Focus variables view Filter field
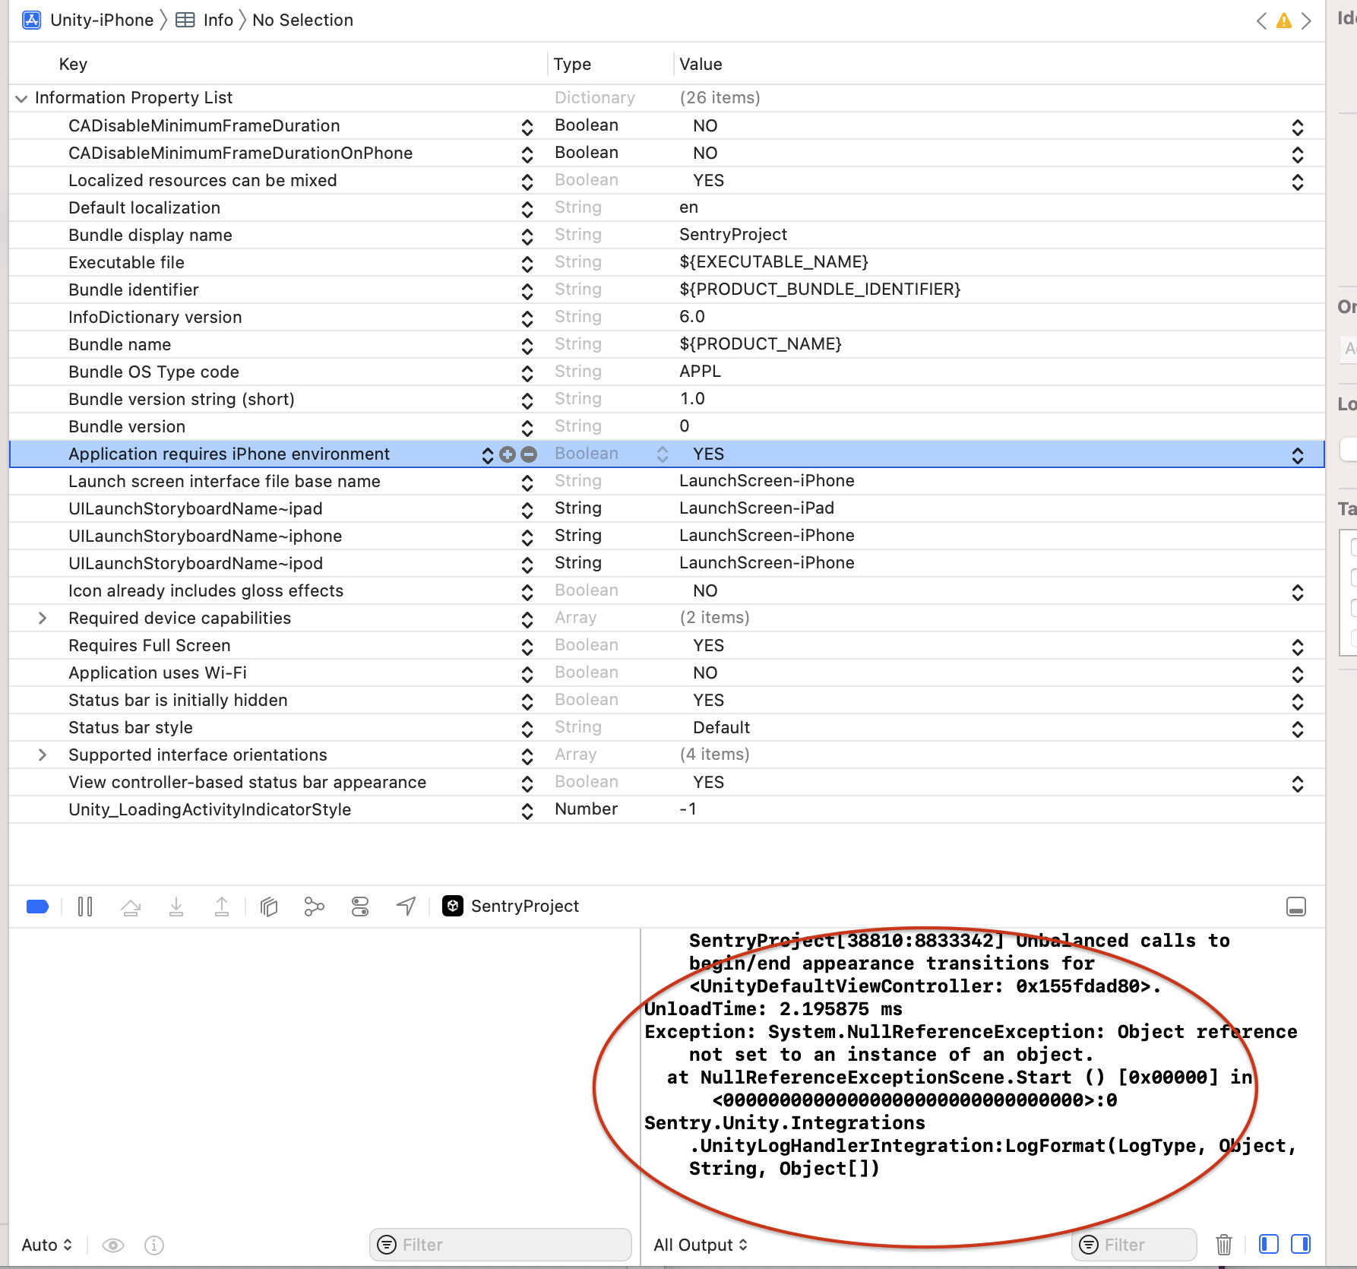Image resolution: width=1357 pixels, height=1269 pixels. 501,1245
